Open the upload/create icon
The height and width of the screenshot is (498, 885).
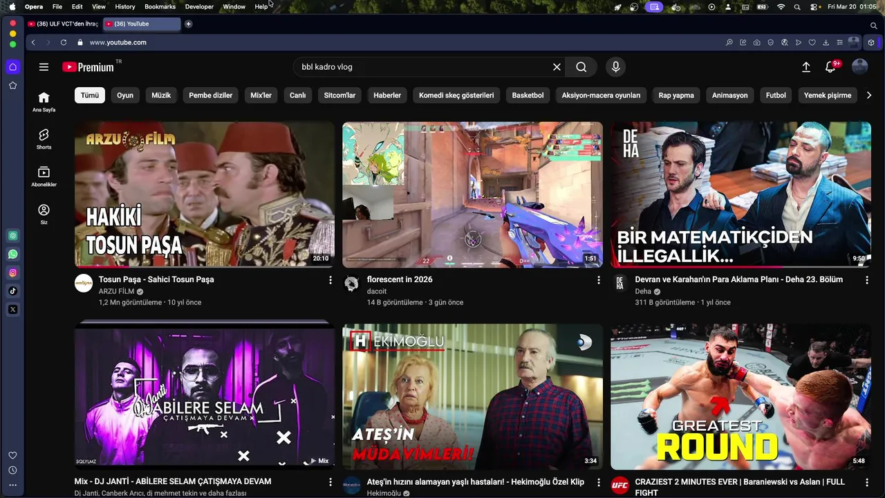click(806, 67)
